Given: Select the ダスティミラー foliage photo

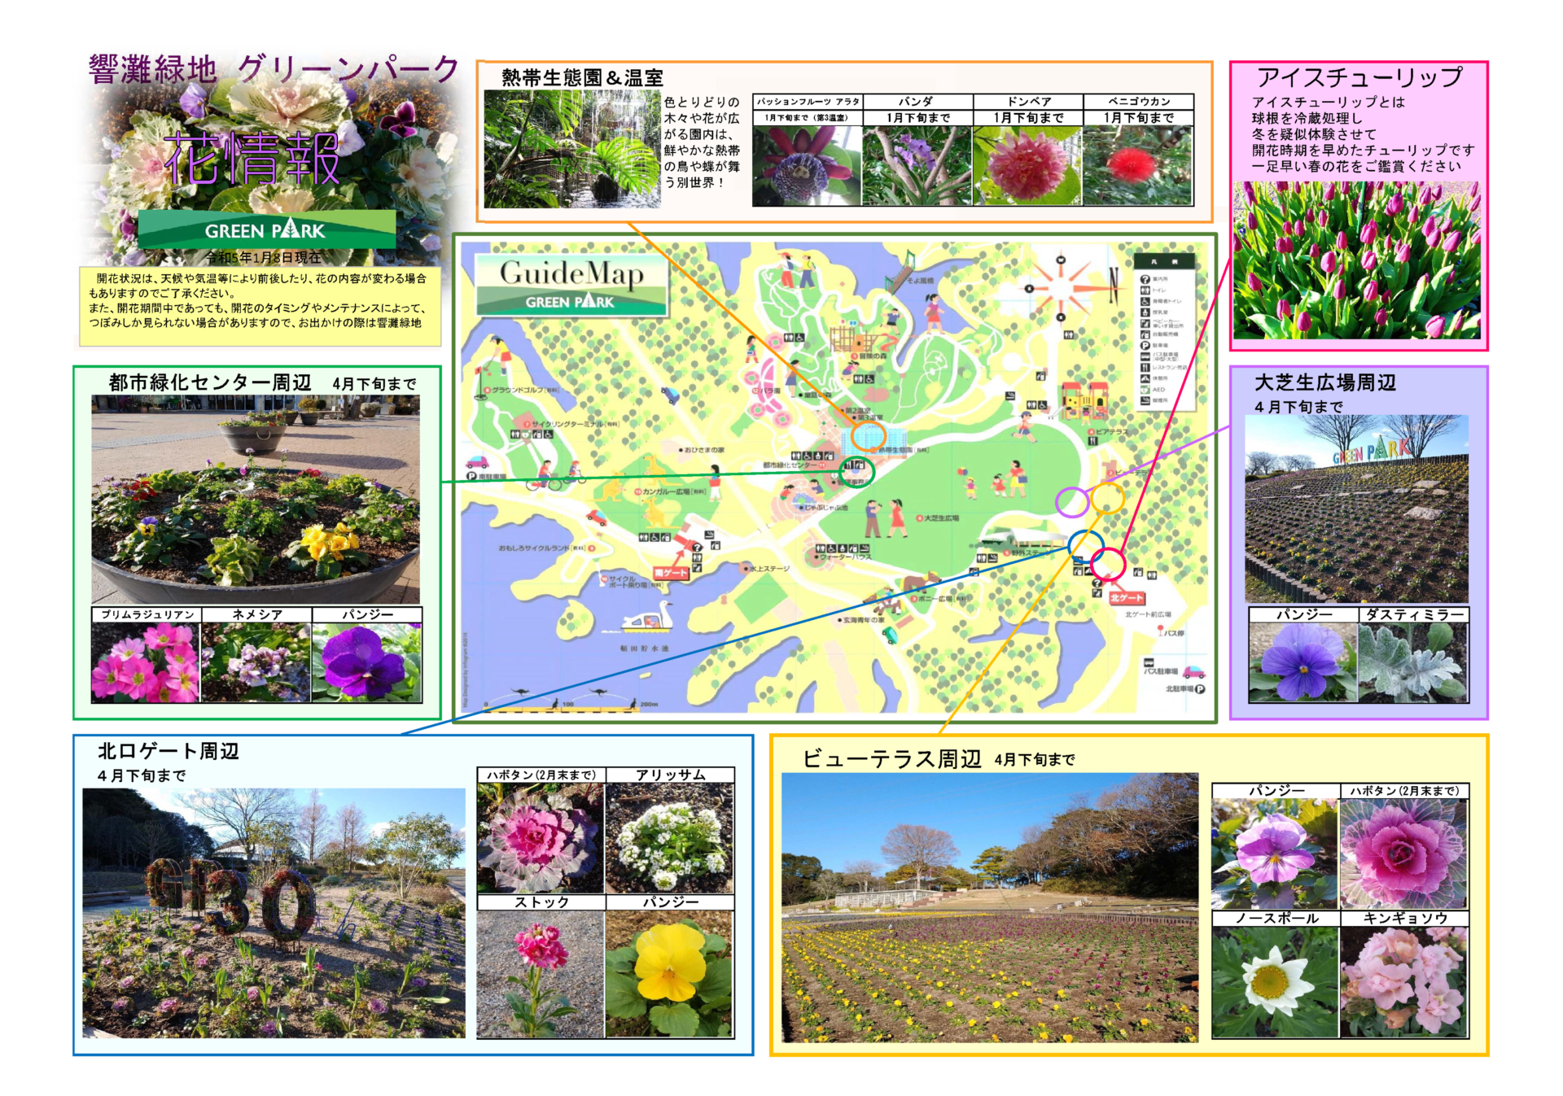Looking at the screenshot, I should click(1412, 662).
